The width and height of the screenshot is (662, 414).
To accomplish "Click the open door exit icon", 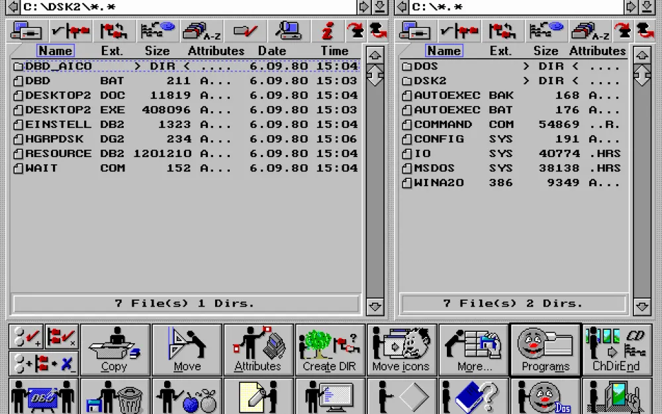I will 617,397.
